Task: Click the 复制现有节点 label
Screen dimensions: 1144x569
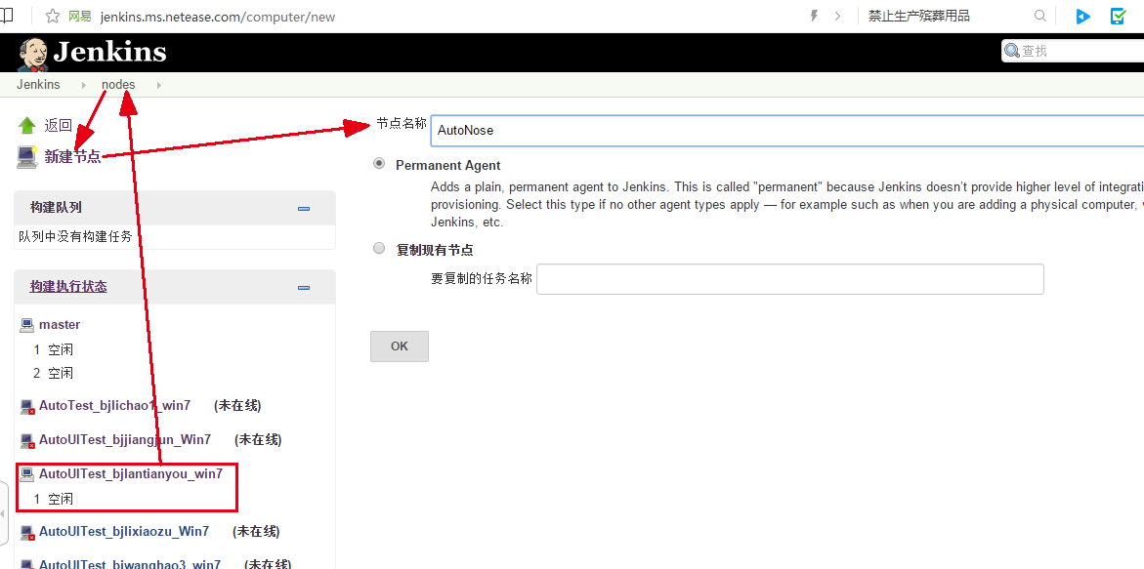Action: tap(434, 250)
